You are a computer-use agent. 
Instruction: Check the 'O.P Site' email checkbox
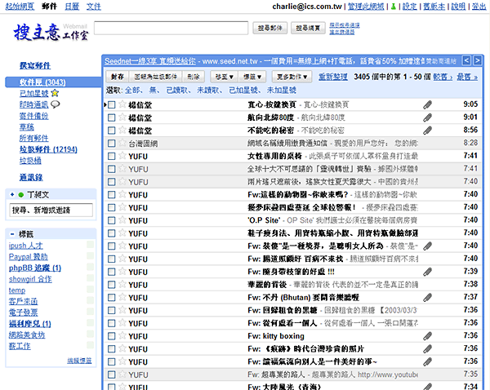tap(112, 220)
